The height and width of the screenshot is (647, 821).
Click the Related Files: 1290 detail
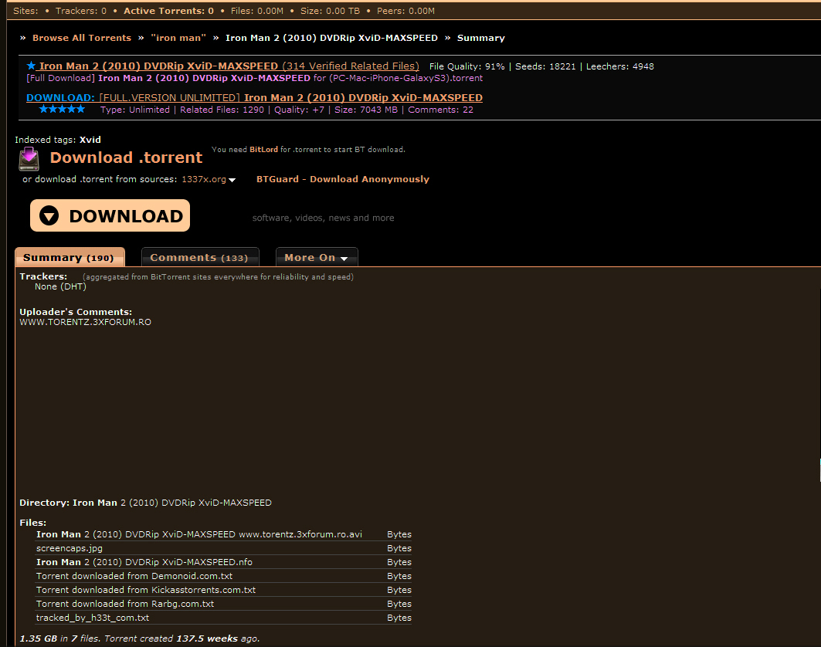[x=222, y=110]
